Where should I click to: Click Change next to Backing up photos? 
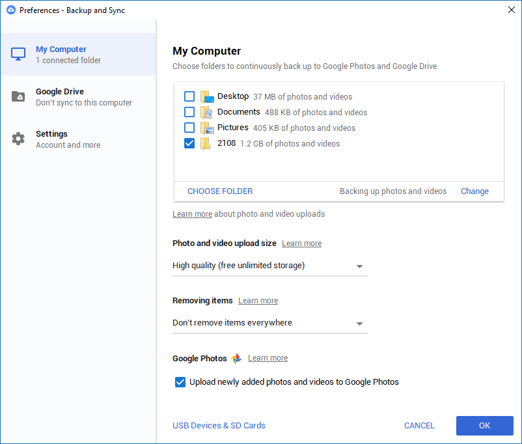pyautogui.click(x=474, y=191)
